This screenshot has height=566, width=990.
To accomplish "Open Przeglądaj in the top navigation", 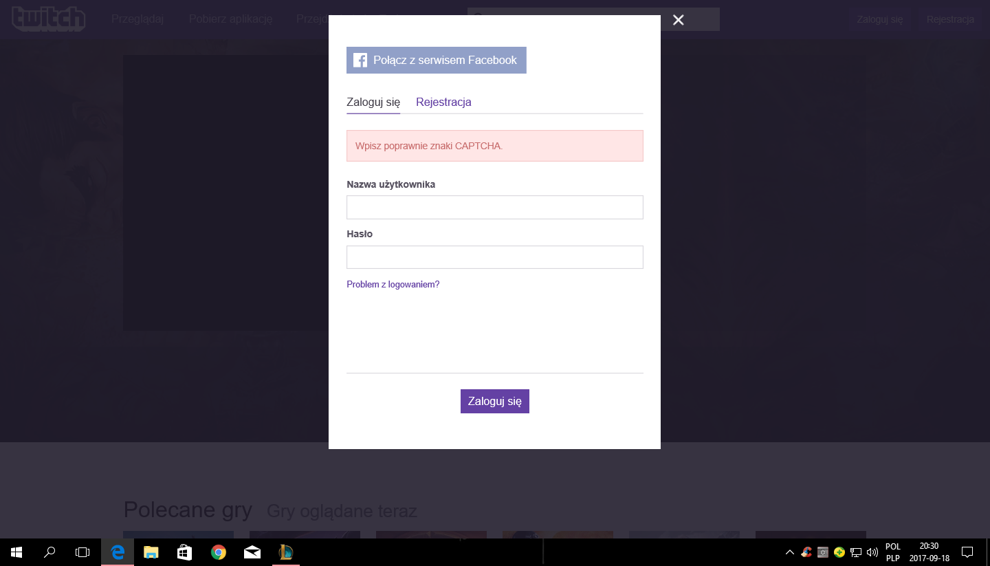I will point(137,19).
